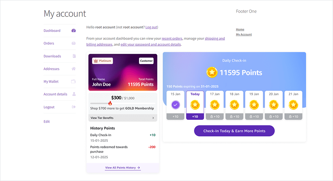Screen dimensions: 333x181
Task: Click the Customer label on membership card
Action: (146, 61)
